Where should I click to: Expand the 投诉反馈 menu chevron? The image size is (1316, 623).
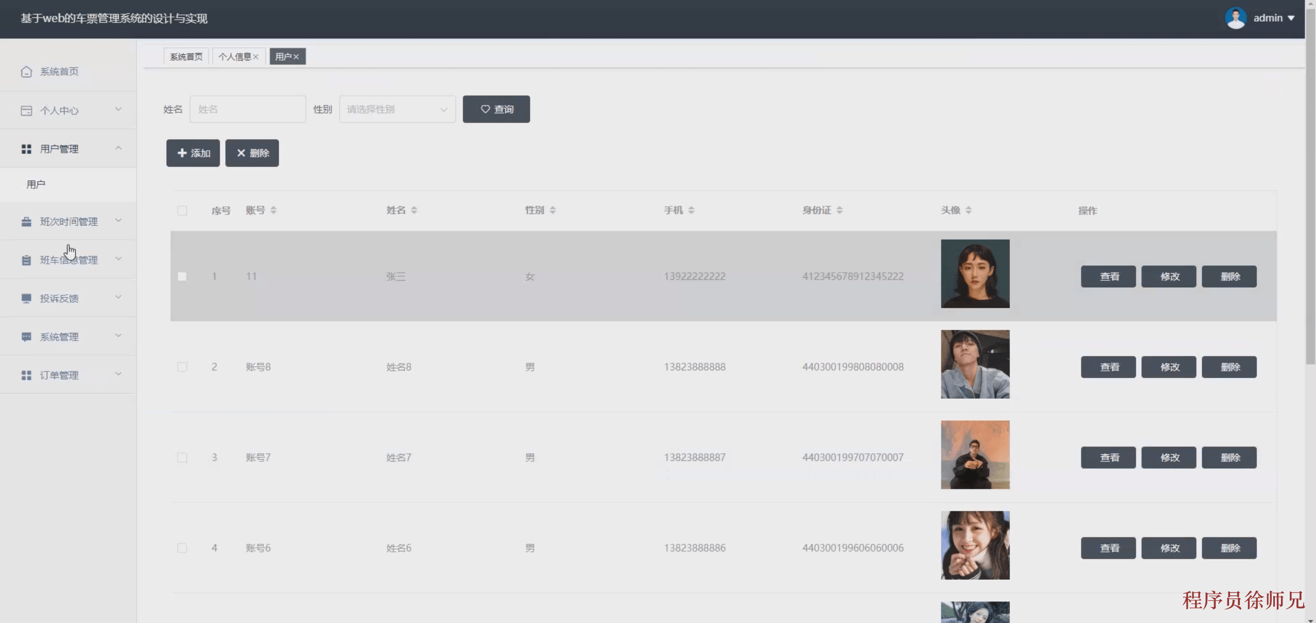pos(118,297)
